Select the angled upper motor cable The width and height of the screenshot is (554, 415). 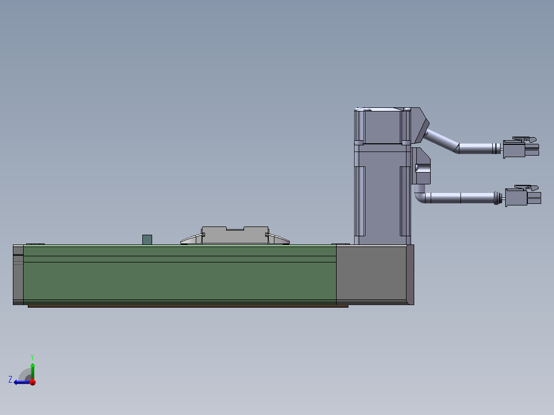pyautogui.click(x=441, y=140)
